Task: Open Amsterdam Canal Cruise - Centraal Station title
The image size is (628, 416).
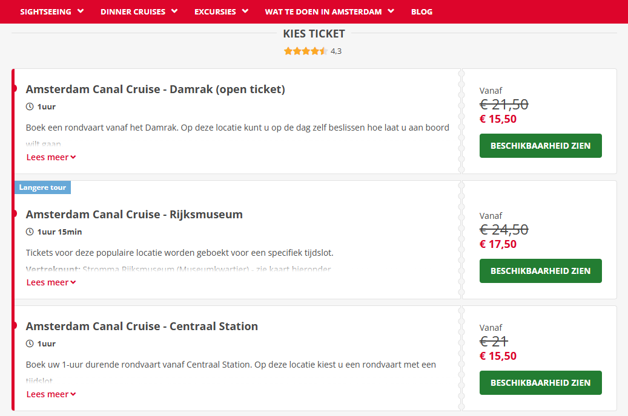Action: coord(142,327)
